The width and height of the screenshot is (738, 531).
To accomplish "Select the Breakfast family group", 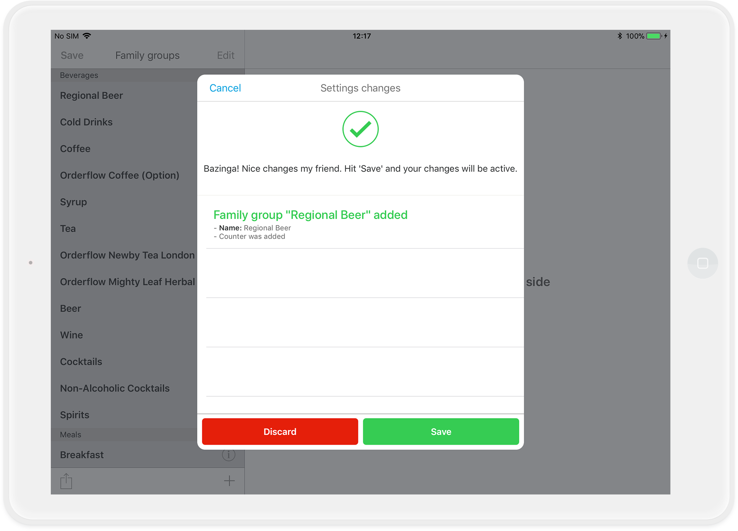I will (148, 455).
